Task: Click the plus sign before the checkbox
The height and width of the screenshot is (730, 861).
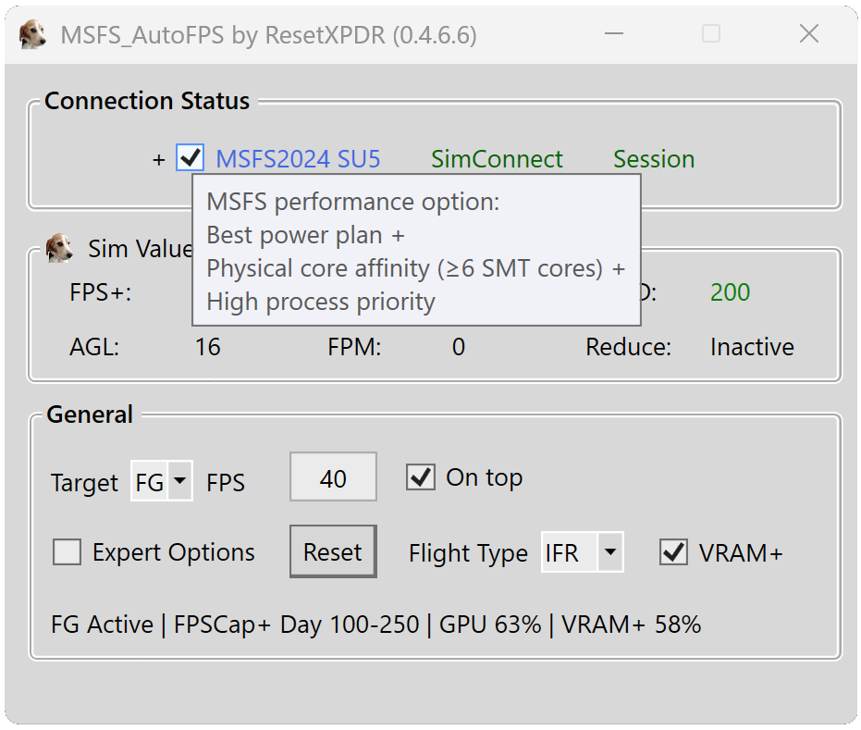Action: click(159, 160)
